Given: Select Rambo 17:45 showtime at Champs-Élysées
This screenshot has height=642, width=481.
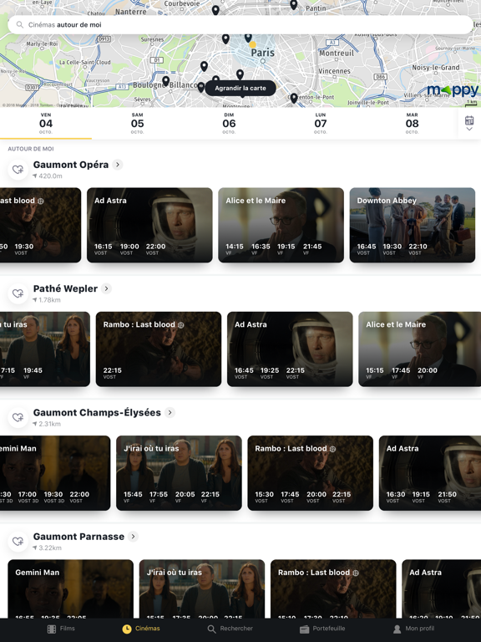Looking at the screenshot, I should coord(290,497).
